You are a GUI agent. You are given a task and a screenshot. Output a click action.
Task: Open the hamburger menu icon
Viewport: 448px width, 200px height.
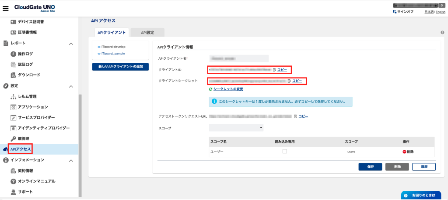click(x=6, y=8)
